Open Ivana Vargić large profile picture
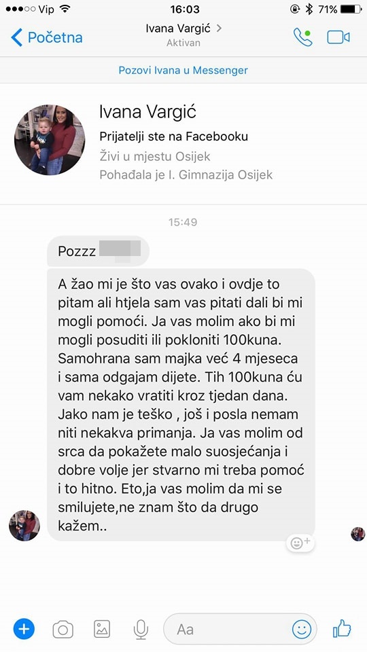Screen dimensions: 367x652 click(50, 140)
